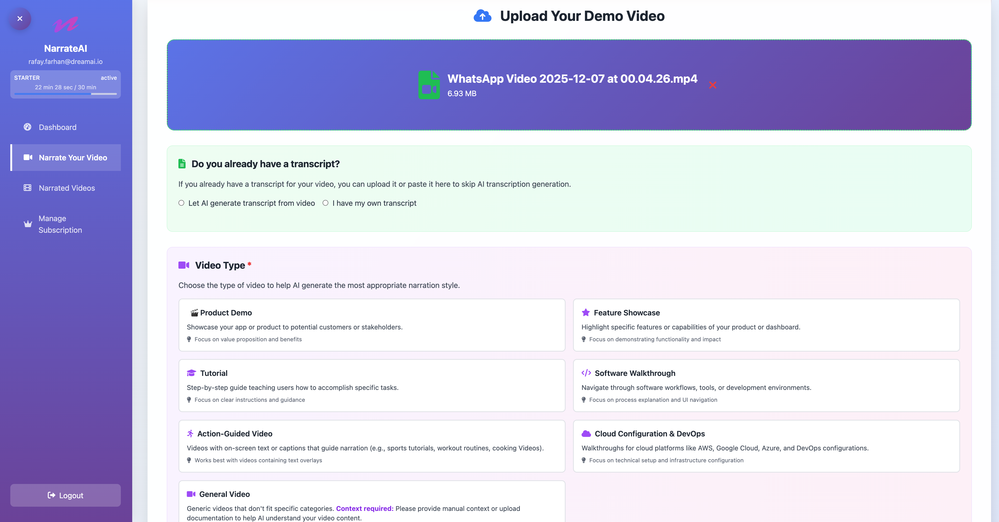This screenshot has height=522, width=999.
Task: Click the Dashboard gauge icon
Action: pyautogui.click(x=28, y=127)
